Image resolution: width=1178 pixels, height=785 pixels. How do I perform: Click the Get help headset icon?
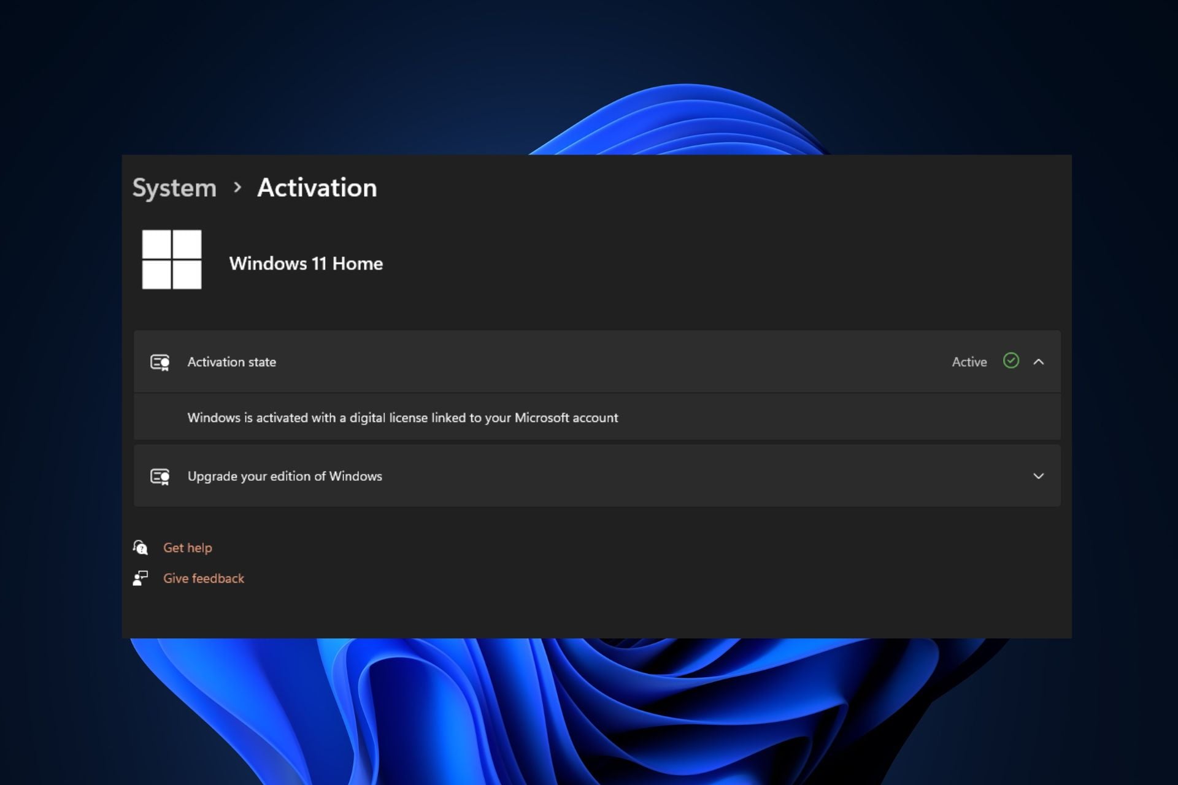tap(141, 547)
